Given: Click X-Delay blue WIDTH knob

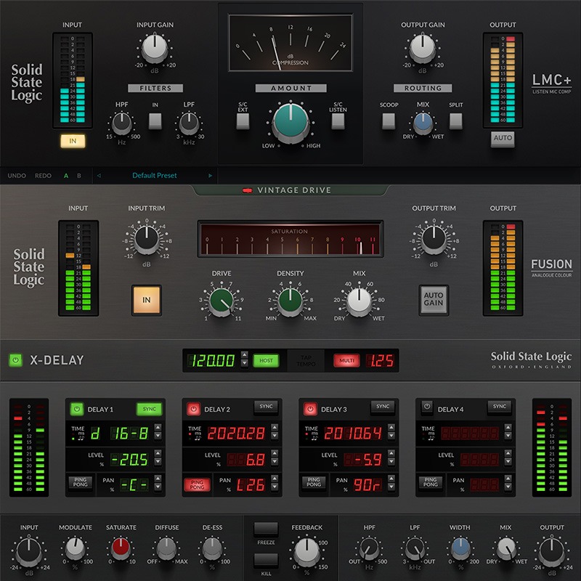Looking at the screenshot, I should [x=460, y=549].
